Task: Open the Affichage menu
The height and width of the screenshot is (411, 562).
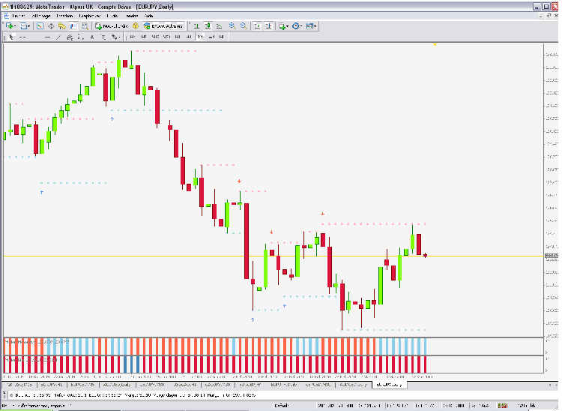Action: (41, 16)
